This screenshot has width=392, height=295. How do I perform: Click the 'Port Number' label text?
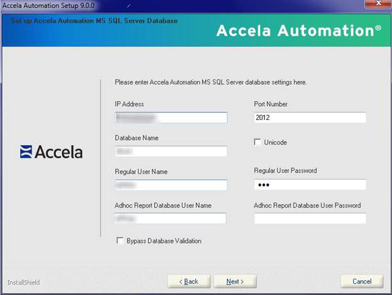point(271,104)
